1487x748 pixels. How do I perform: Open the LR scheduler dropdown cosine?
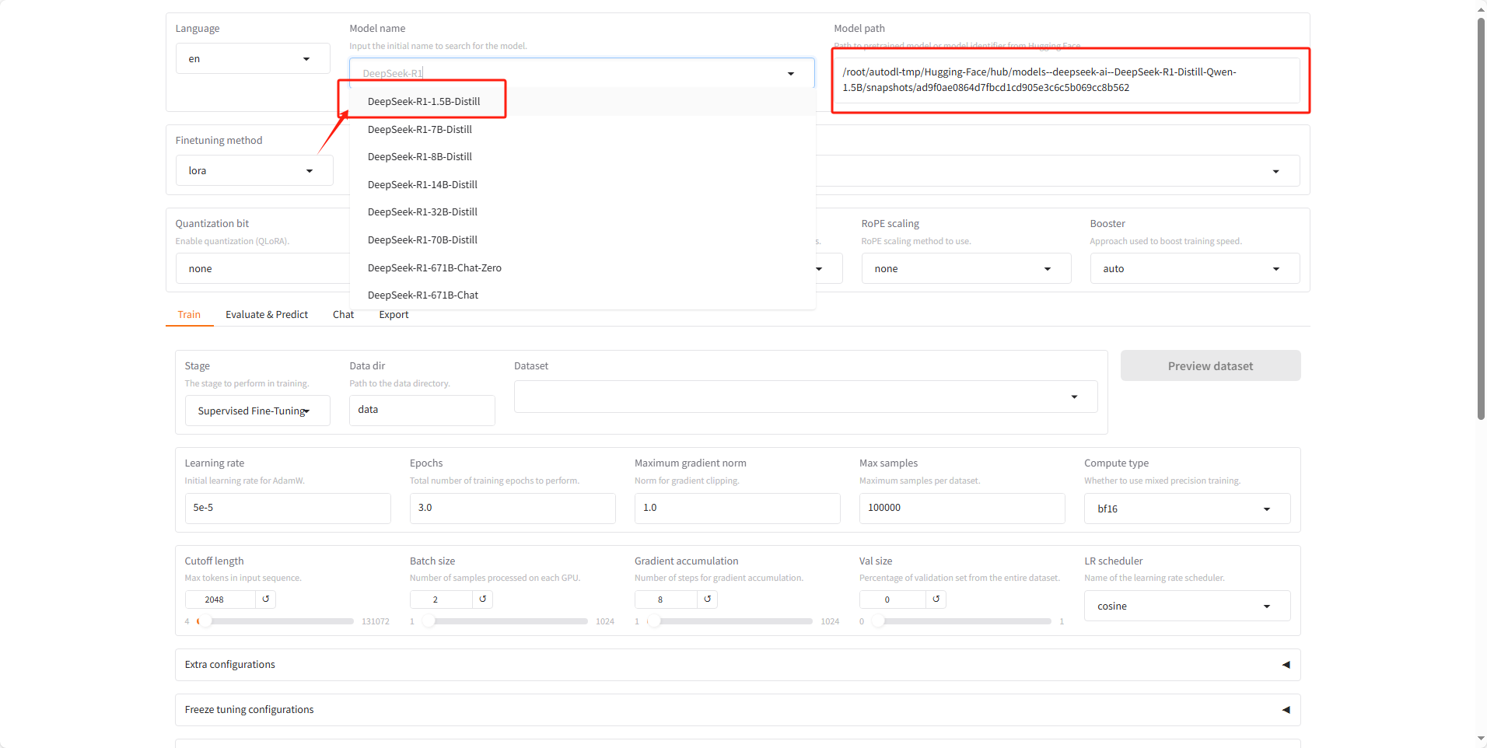pos(1187,606)
